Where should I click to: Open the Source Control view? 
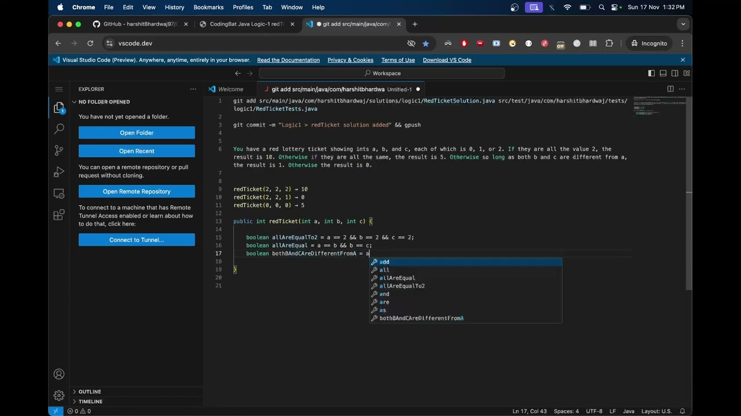pyautogui.click(x=58, y=150)
